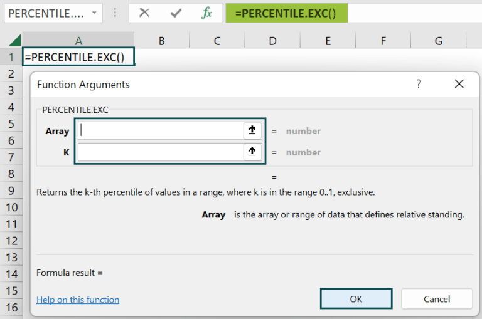Select row 7 header
Viewport: 482px width, 319px height.
point(11,157)
